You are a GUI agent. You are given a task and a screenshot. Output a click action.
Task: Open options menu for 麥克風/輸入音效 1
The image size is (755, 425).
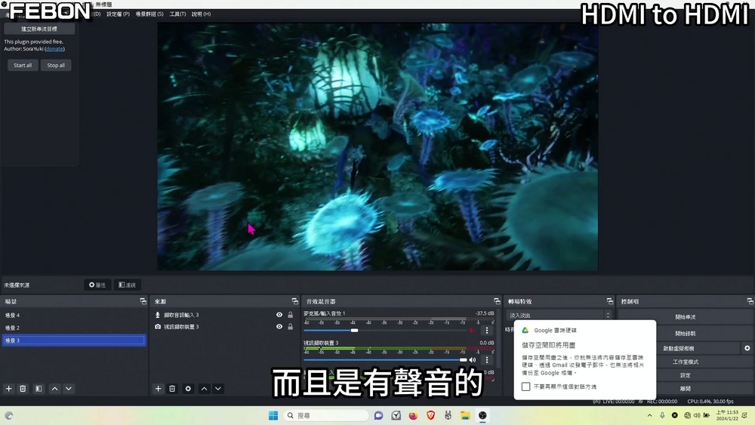point(487,330)
